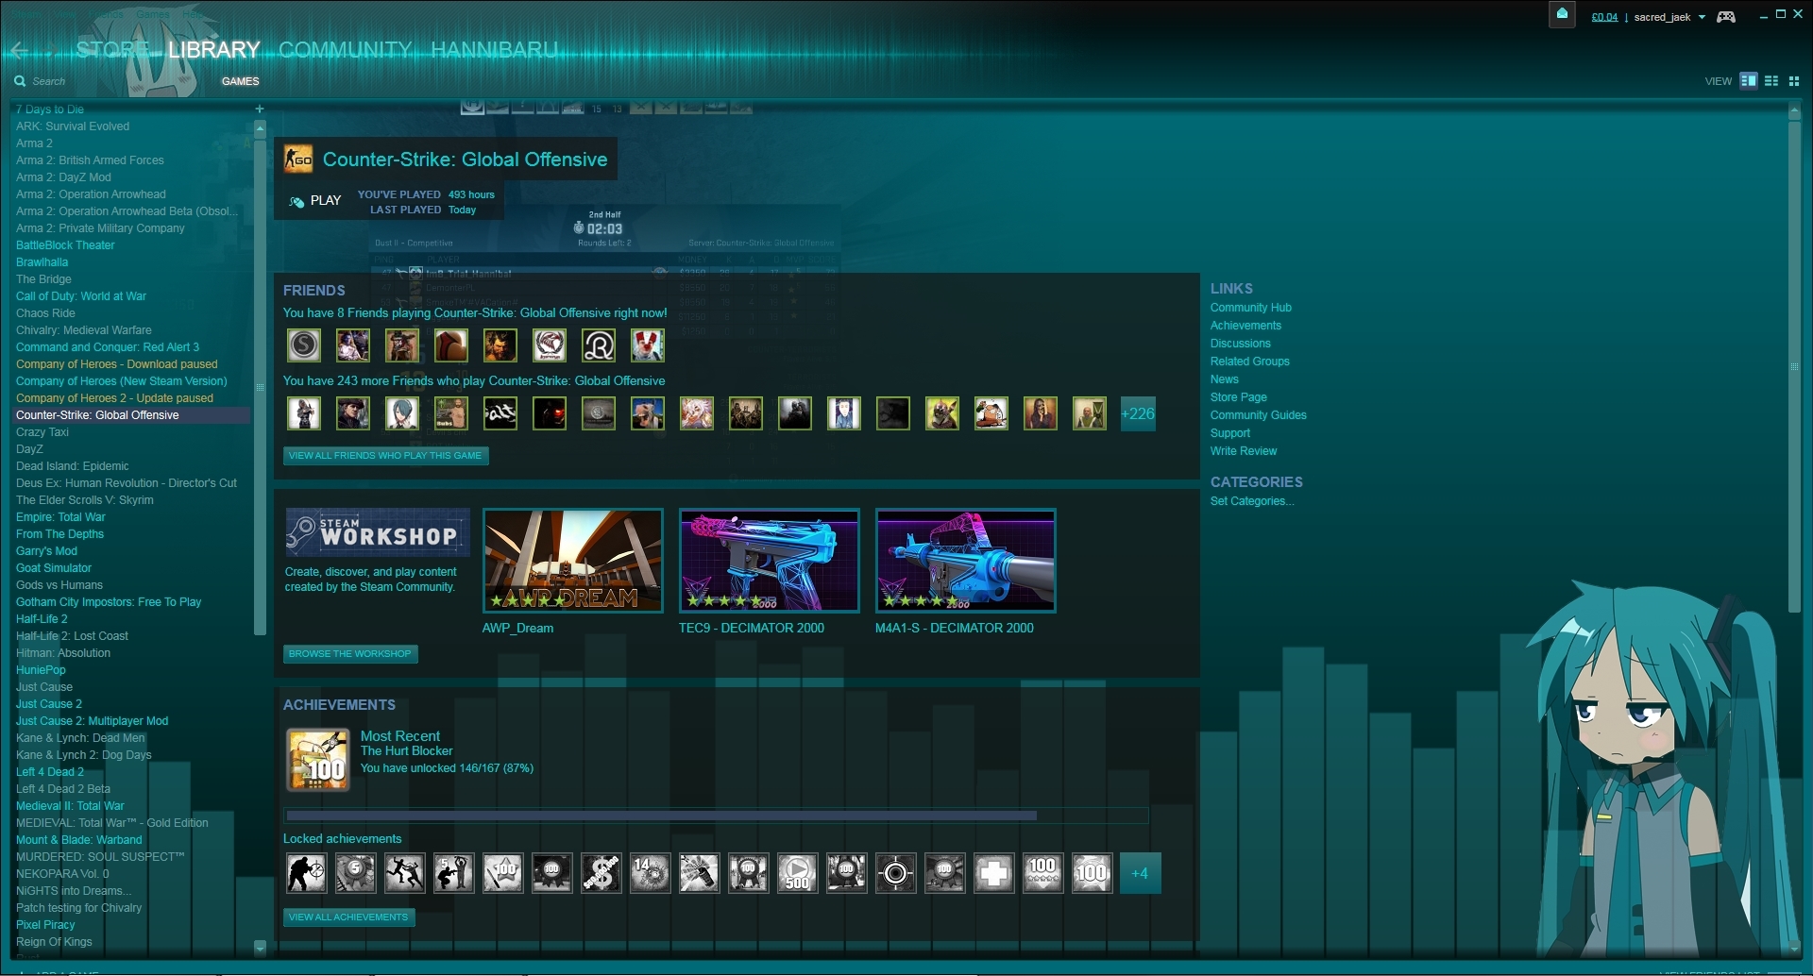Select 'BattleBlock Theater' in the game list
Image resolution: width=1813 pixels, height=976 pixels.
pyautogui.click(x=65, y=245)
